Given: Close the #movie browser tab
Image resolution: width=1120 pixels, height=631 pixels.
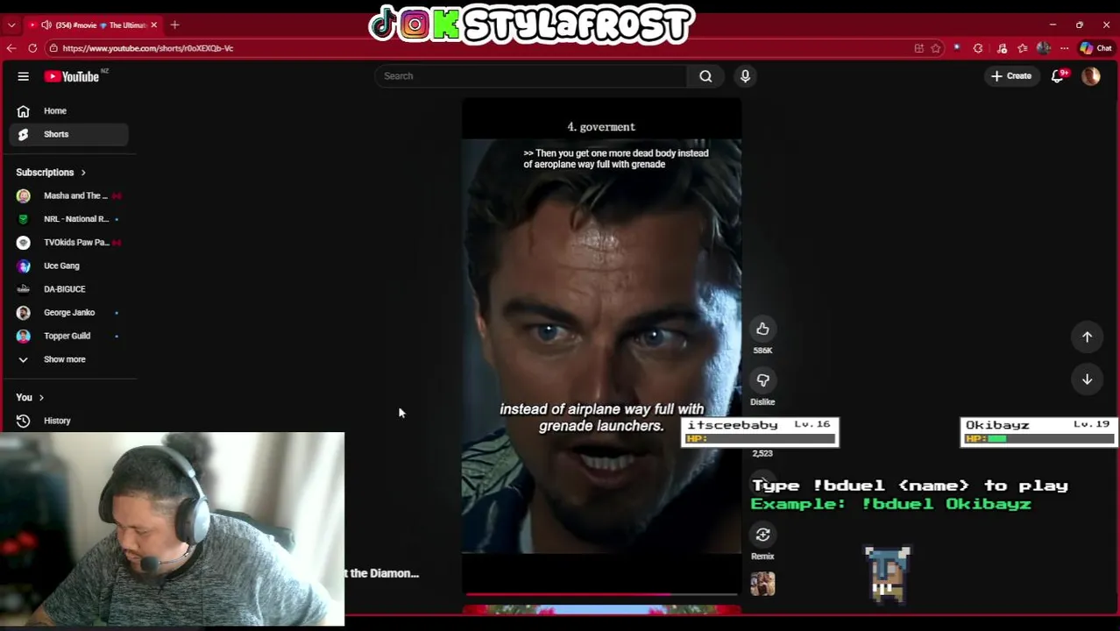Looking at the screenshot, I should 154,25.
